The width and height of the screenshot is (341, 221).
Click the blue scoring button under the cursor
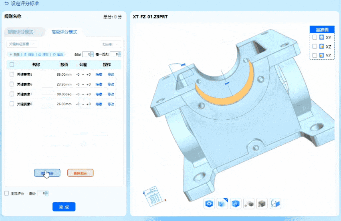coord(47,173)
